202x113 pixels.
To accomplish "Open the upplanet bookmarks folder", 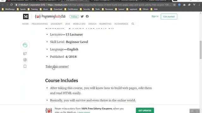I will (x=132, y=9).
